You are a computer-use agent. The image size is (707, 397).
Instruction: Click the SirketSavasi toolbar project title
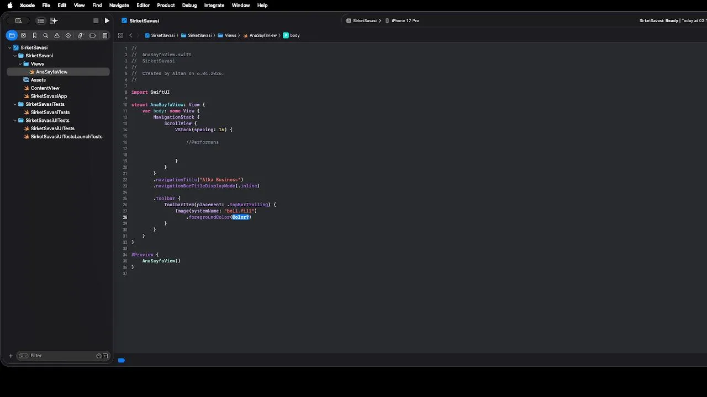(140, 20)
